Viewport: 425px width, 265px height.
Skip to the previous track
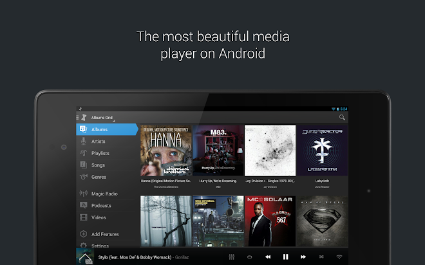coord(268,257)
